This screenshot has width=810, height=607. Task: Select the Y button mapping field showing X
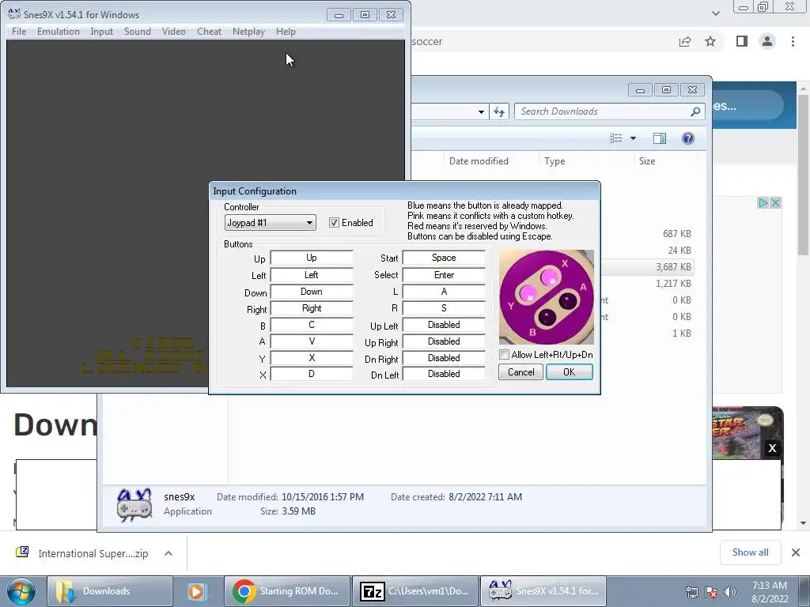pyautogui.click(x=312, y=358)
